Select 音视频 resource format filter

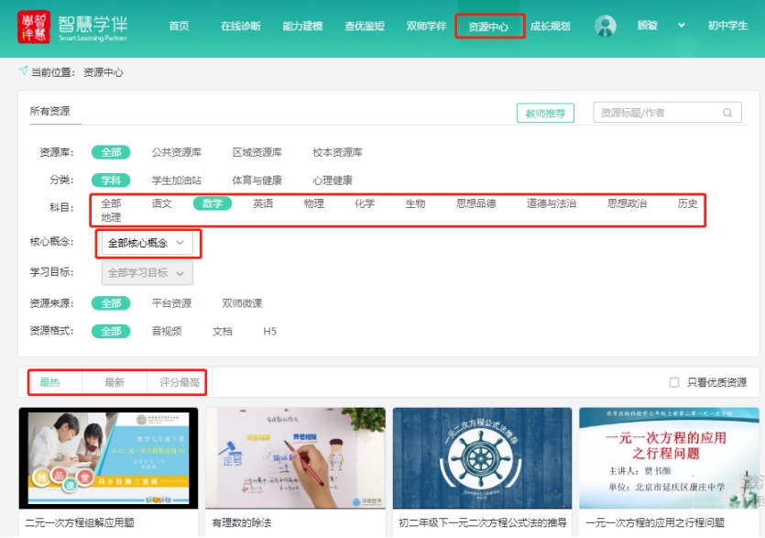click(167, 332)
